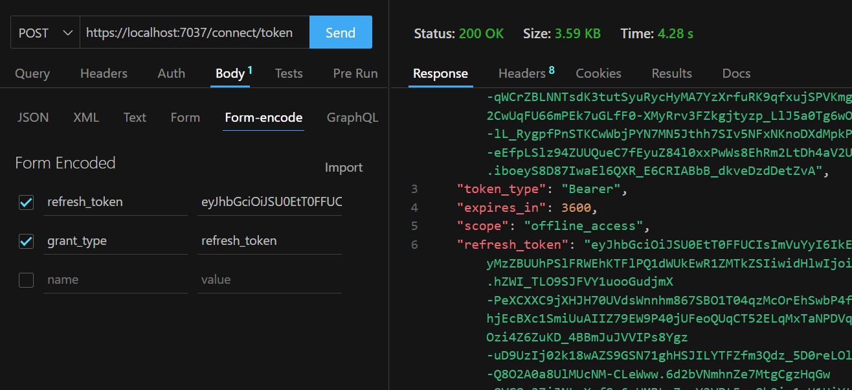Click the request URL field

tap(194, 32)
